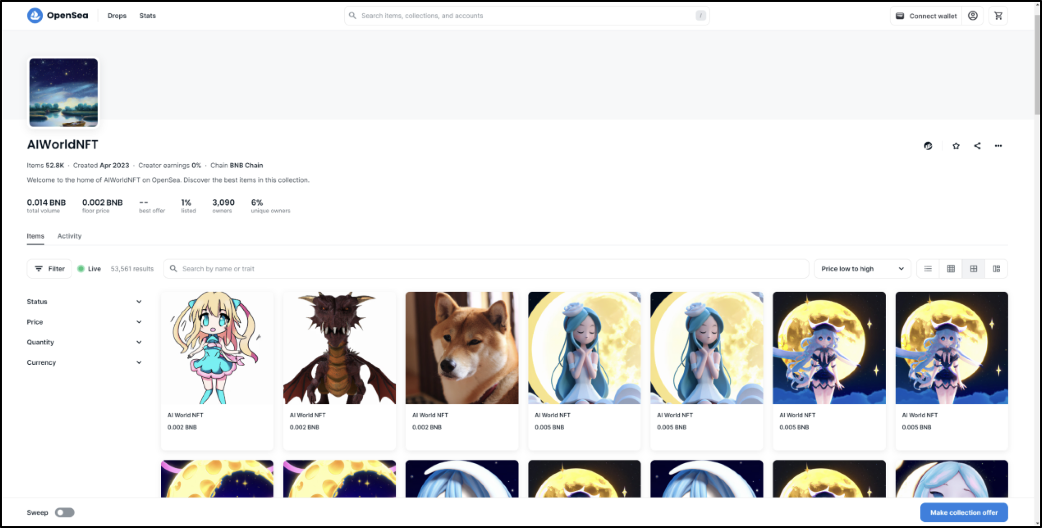Select the small grid view icon
Viewport: 1042px width, 528px height.
(x=951, y=269)
